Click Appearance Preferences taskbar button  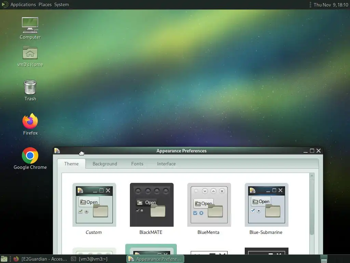click(x=156, y=259)
